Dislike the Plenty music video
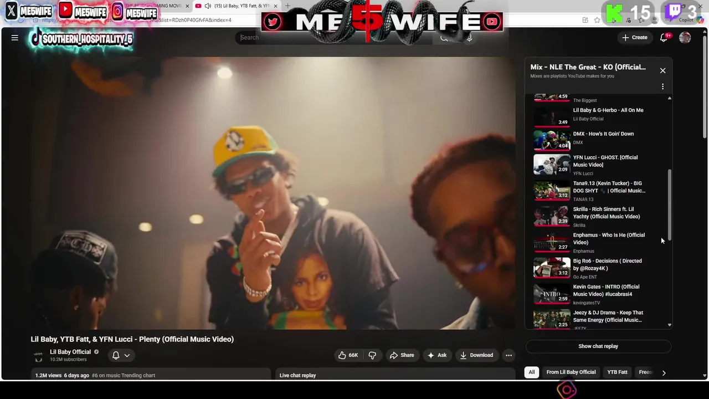The image size is (709, 399). coord(372,355)
